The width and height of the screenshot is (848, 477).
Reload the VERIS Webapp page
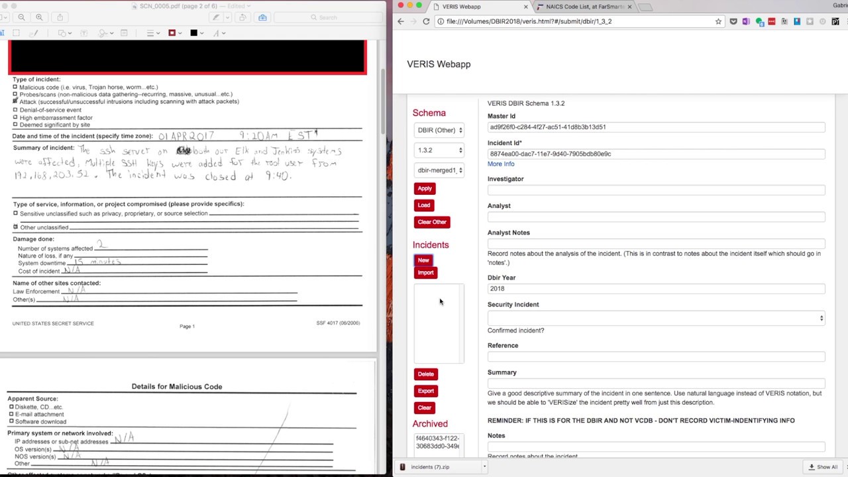point(426,21)
